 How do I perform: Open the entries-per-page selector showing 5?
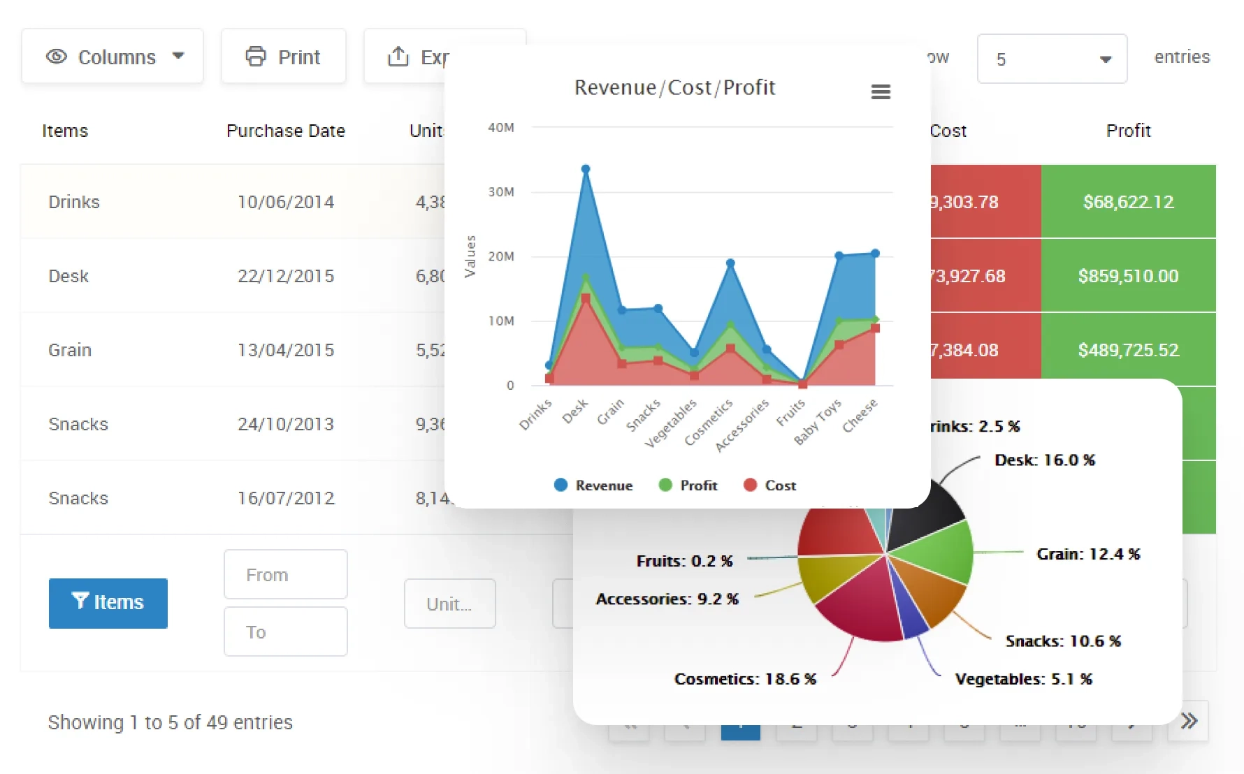(x=1052, y=59)
